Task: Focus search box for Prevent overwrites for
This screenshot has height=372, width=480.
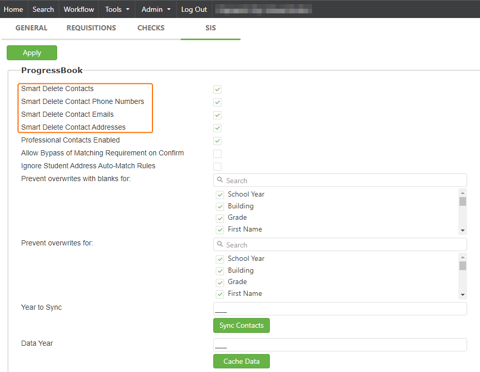Action: [x=340, y=244]
